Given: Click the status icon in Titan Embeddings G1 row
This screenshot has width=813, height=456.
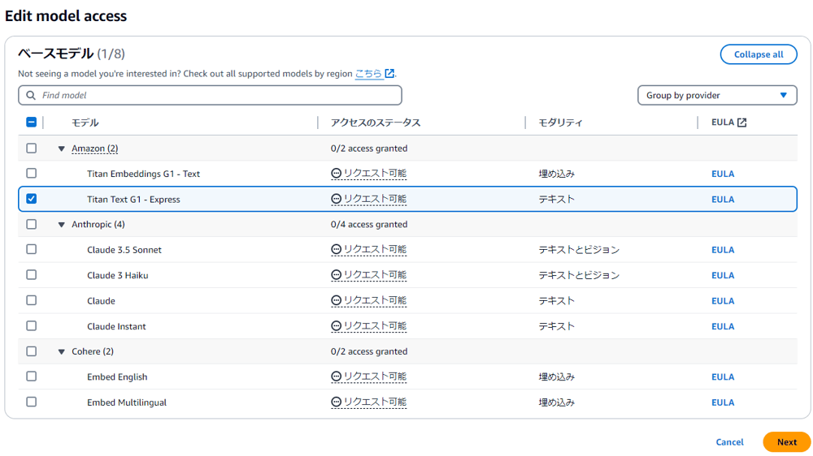Looking at the screenshot, I should pos(336,174).
